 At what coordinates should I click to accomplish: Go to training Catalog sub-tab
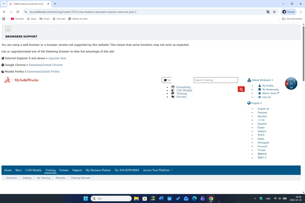coord(27,178)
